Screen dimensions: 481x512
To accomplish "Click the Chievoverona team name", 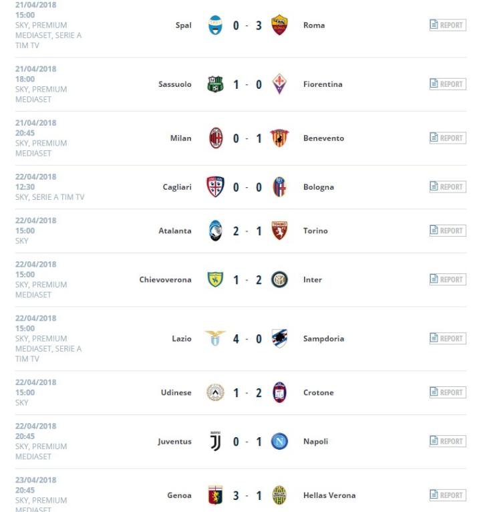I will pos(165,279).
